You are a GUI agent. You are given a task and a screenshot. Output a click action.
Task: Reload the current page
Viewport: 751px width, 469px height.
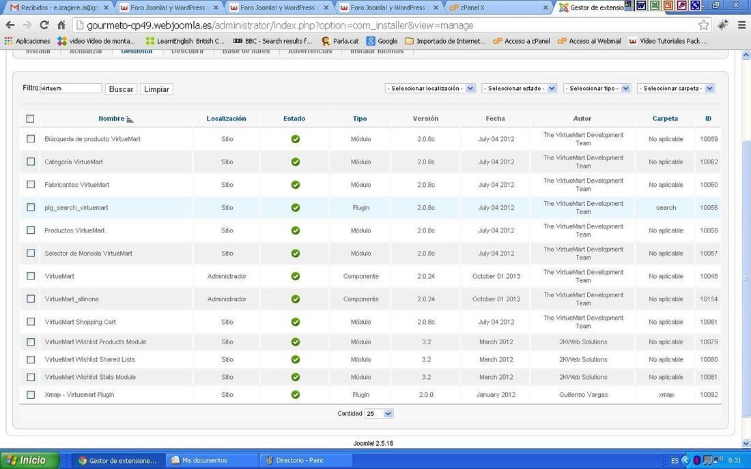pos(44,25)
